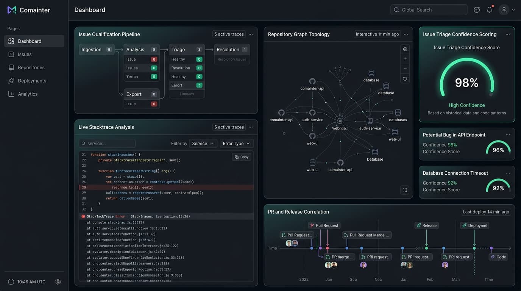The height and width of the screenshot is (291, 521).
Task: Open the Error Type filter dropdown
Action: coord(237,144)
